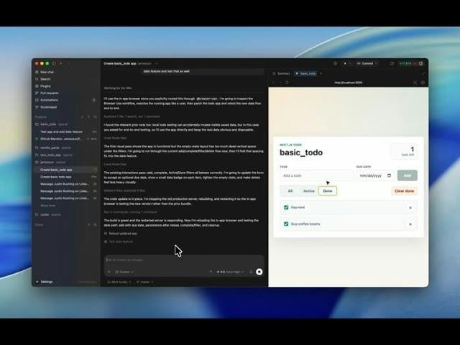Expand the jamesouh project in sidebar
Screen dimensions: 460x345
pyautogui.click(x=47, y=162)
